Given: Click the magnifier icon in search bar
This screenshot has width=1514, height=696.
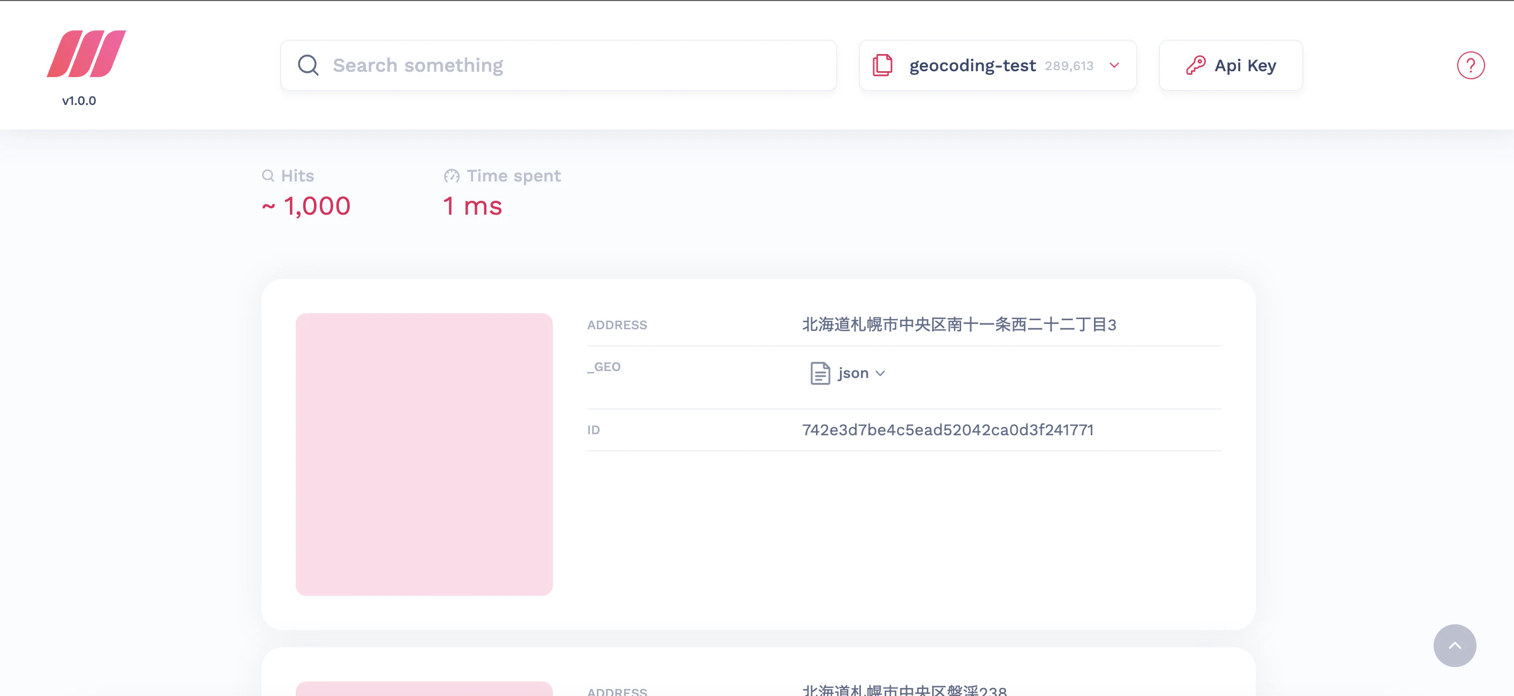Looking at the screenshot, I should pos(308,65).
